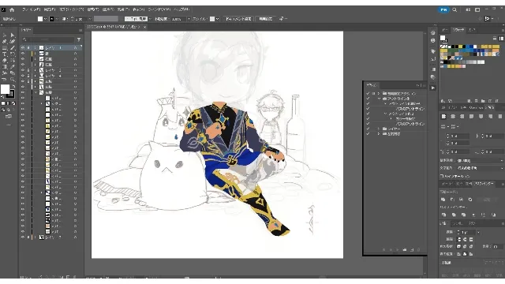Image resolution: width=505 pixels, height=284 pixels.
Task: Click the Divide pathfinder icon
Action: [443, 215]
